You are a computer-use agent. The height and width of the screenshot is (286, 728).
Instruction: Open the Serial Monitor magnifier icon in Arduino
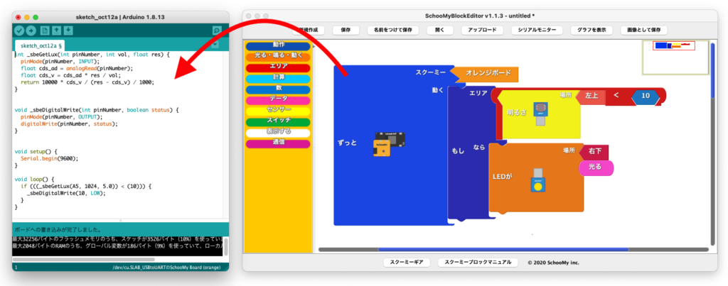pos(217,31)
